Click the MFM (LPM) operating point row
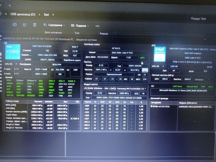216x162 pixels. [x=42, y=105]
